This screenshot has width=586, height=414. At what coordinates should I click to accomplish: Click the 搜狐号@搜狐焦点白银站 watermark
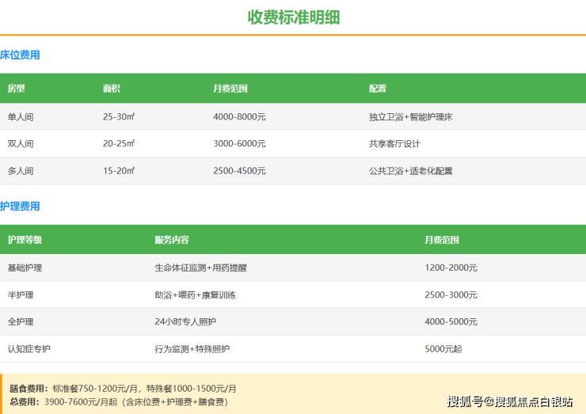click(509, 401)
